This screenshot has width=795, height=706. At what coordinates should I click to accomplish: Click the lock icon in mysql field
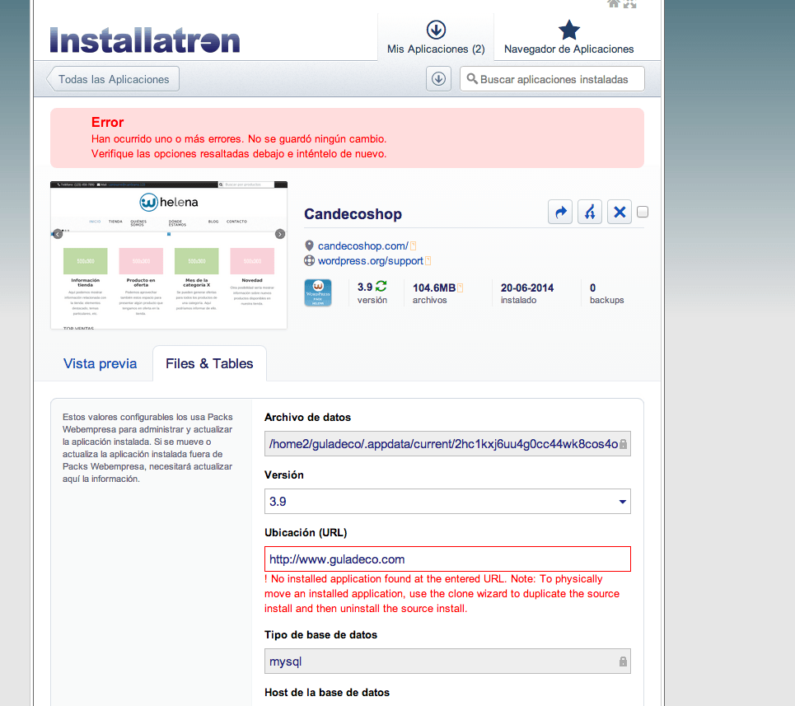(623, 662)
